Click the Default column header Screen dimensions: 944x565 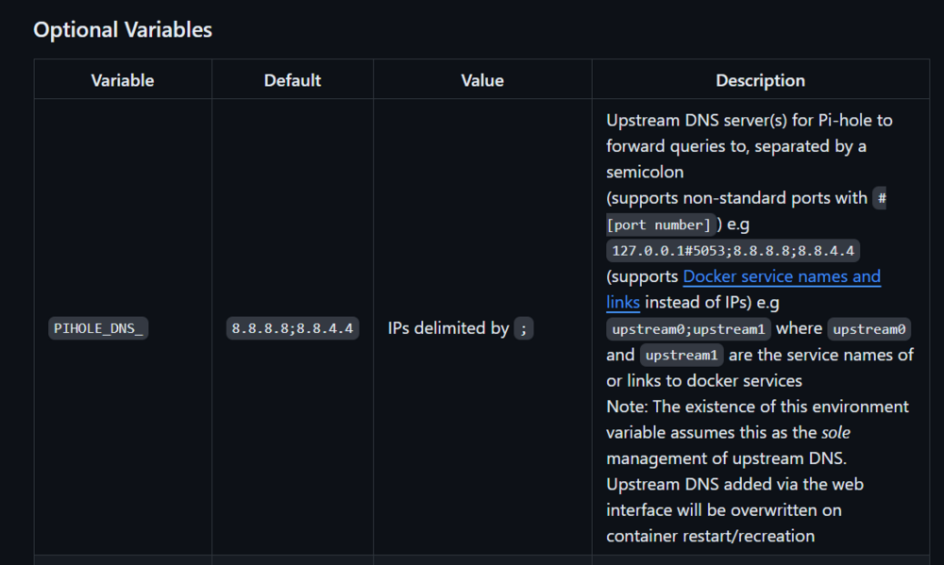point(293,80)
